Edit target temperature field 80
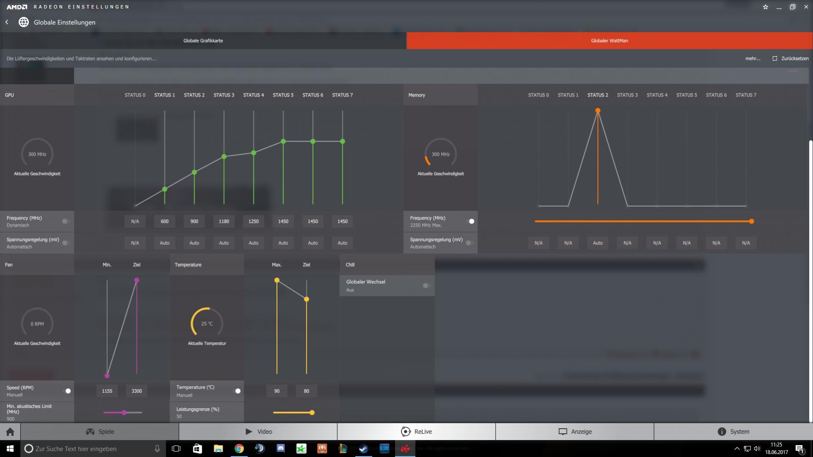Viewport: 813px width, 457px height. coord(306,391)
